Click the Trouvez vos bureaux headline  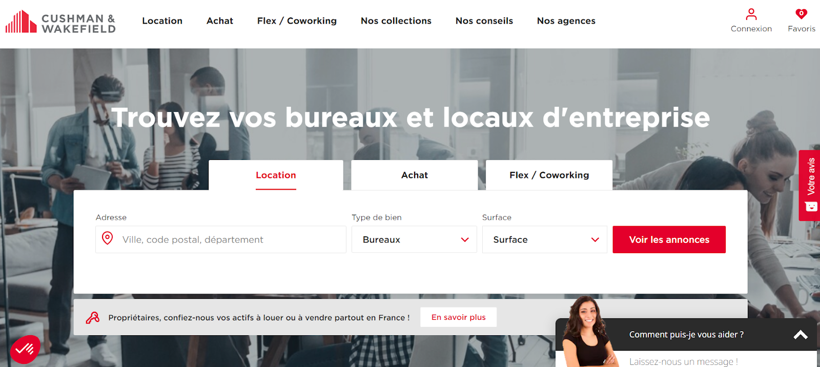pyautogui.click(x=411, y=117)
